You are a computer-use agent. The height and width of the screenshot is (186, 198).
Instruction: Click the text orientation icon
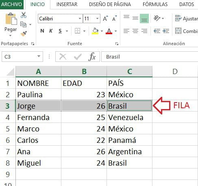click(157, 18)
